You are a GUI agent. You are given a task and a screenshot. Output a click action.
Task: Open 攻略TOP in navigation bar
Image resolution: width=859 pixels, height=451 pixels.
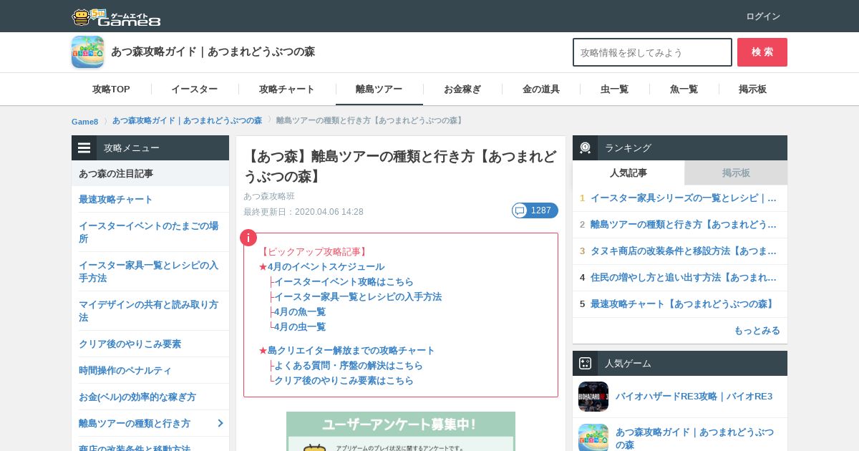(111, 89)
